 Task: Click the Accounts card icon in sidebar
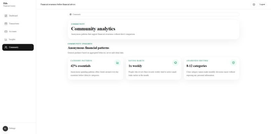pos(6,32)
